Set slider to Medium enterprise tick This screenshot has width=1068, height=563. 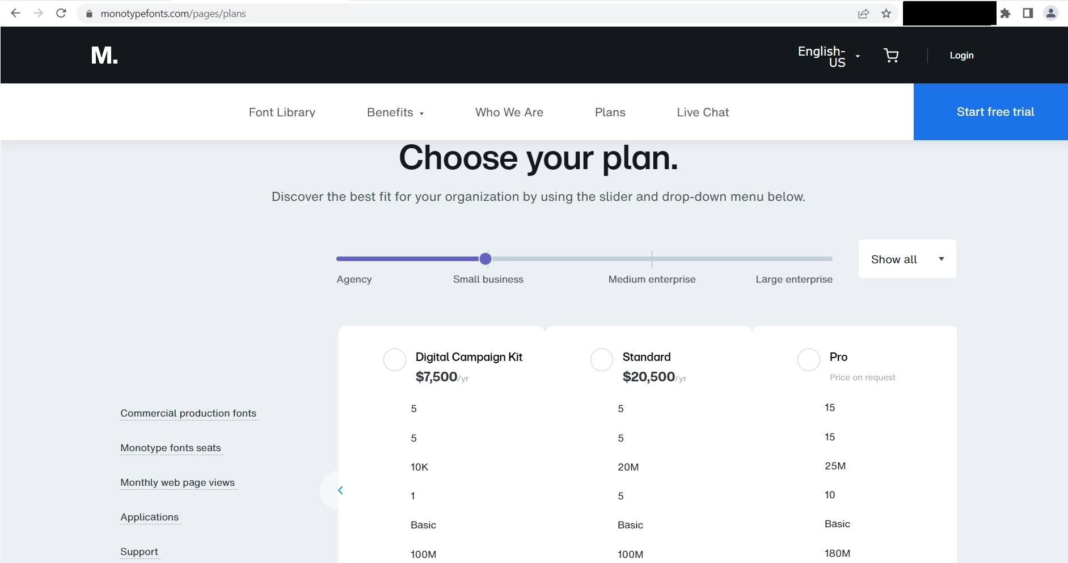coord(652,259)
